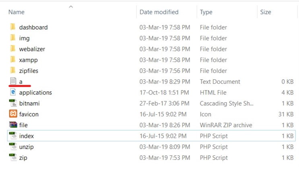299x169 pixels.
Task: Select the img folder icon
Action: point(12,38)
